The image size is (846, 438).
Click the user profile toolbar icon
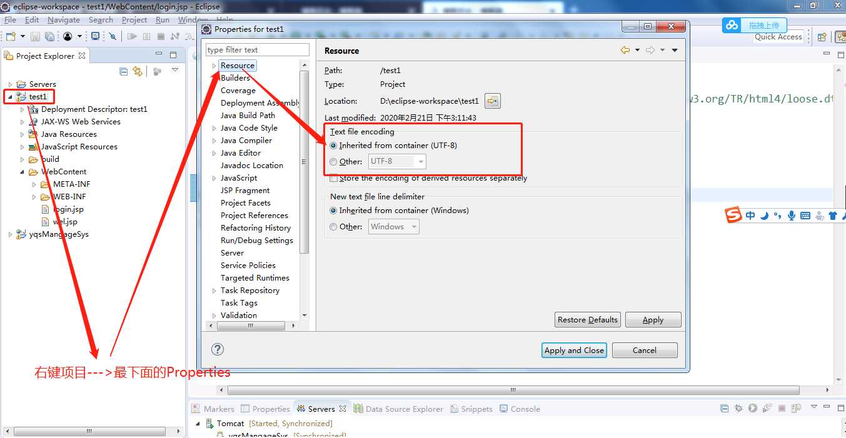coord(68,36)
